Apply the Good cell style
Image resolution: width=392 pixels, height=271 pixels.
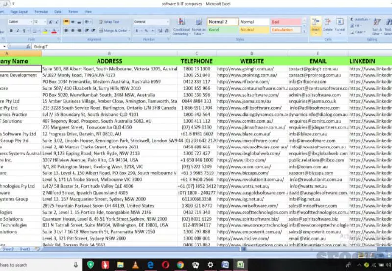[x=222, y=30]
